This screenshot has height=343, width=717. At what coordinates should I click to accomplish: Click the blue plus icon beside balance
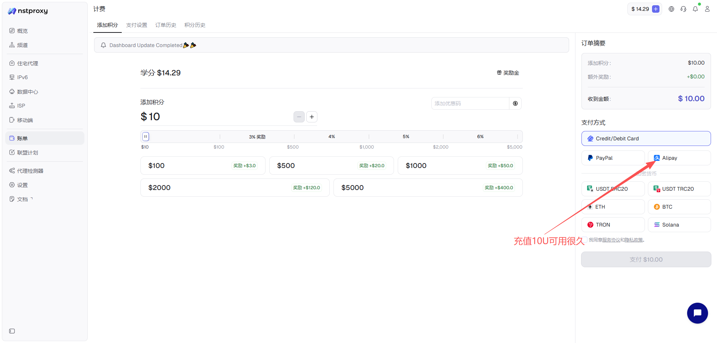pos(656,9)
